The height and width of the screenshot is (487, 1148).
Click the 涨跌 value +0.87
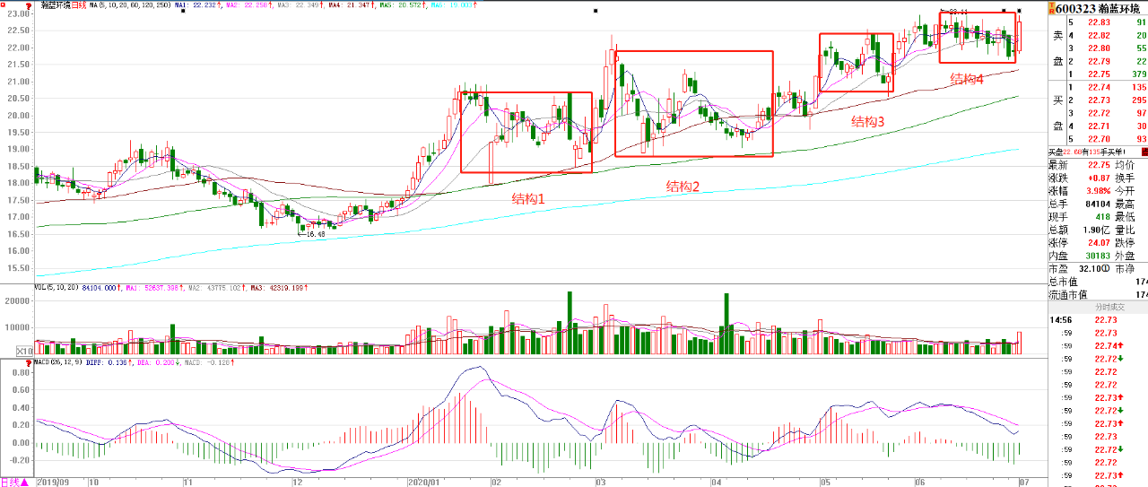pos(1098,178)
